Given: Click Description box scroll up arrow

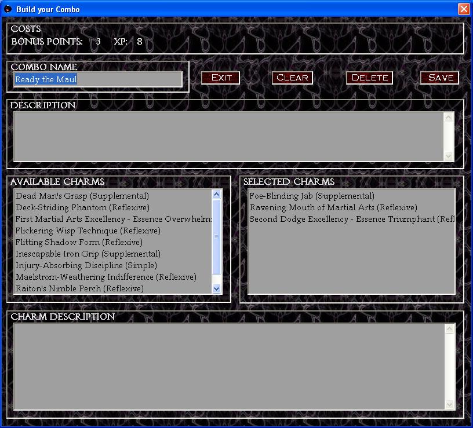Looking at the screenshot, I should pos(449,117).
